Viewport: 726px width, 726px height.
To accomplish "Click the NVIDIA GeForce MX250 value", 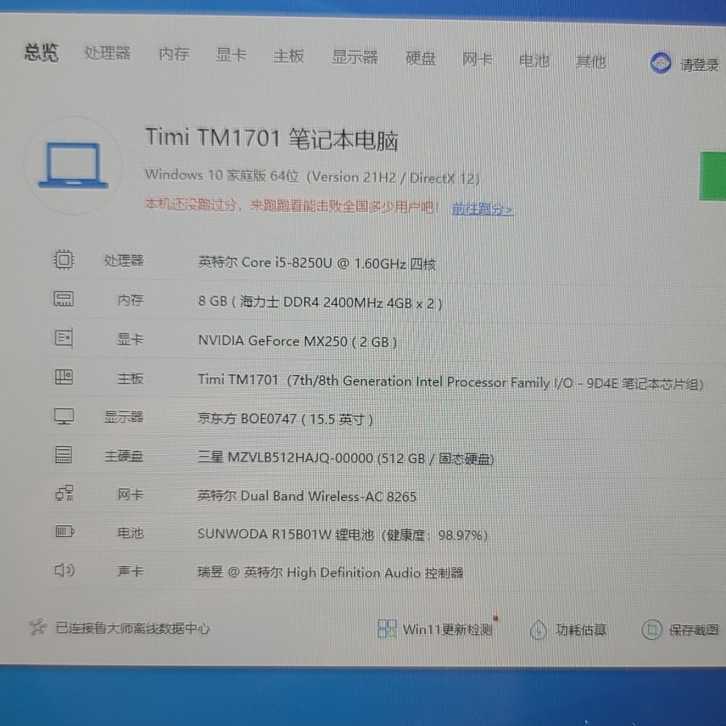I will (x=297, y=342).
